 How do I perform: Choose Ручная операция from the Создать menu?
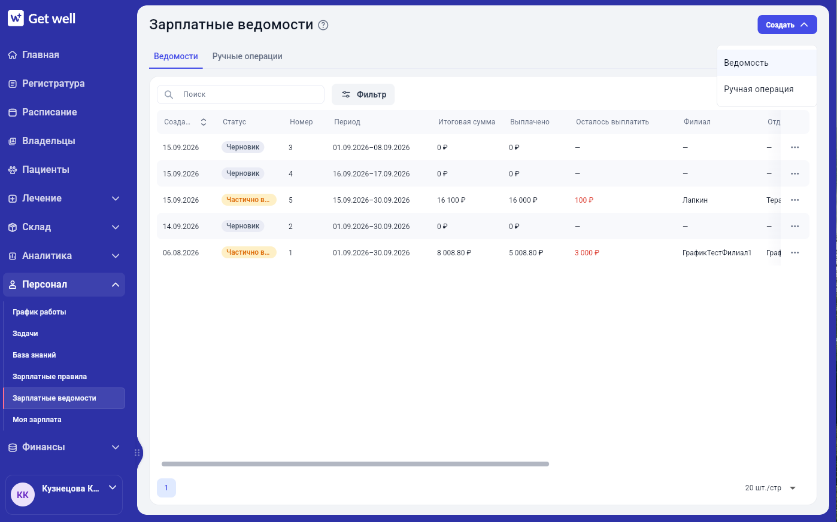tap(767, 89)
